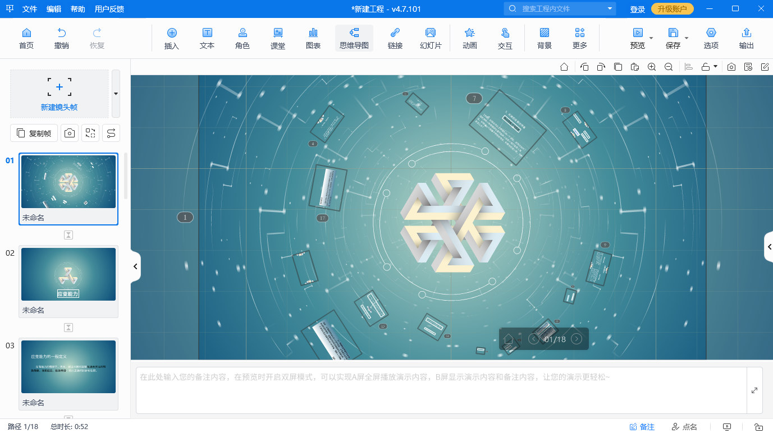Screen dimensions: 773x433
Task: Select frame 02 thumbnail
Action: [x=68, y=274]
